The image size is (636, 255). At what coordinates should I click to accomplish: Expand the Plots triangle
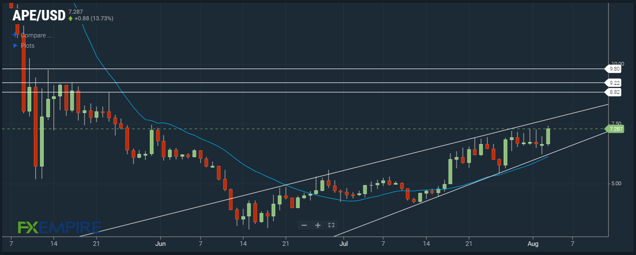[x=15, y=45]
